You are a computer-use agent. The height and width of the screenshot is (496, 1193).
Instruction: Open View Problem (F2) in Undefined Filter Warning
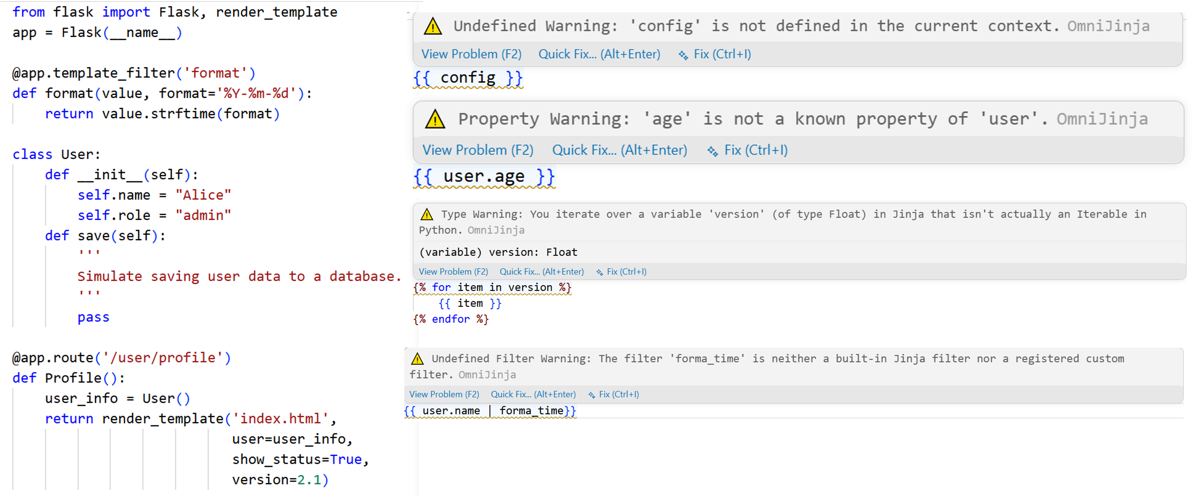[x=444, y=394]
